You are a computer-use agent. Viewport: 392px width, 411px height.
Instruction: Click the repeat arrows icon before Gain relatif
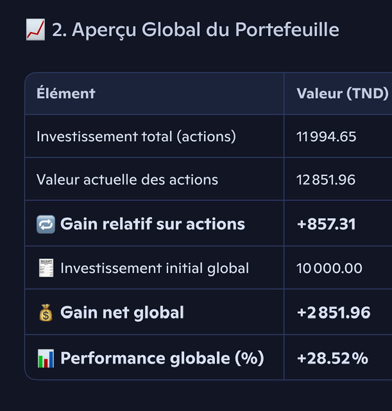click(46, 224)
